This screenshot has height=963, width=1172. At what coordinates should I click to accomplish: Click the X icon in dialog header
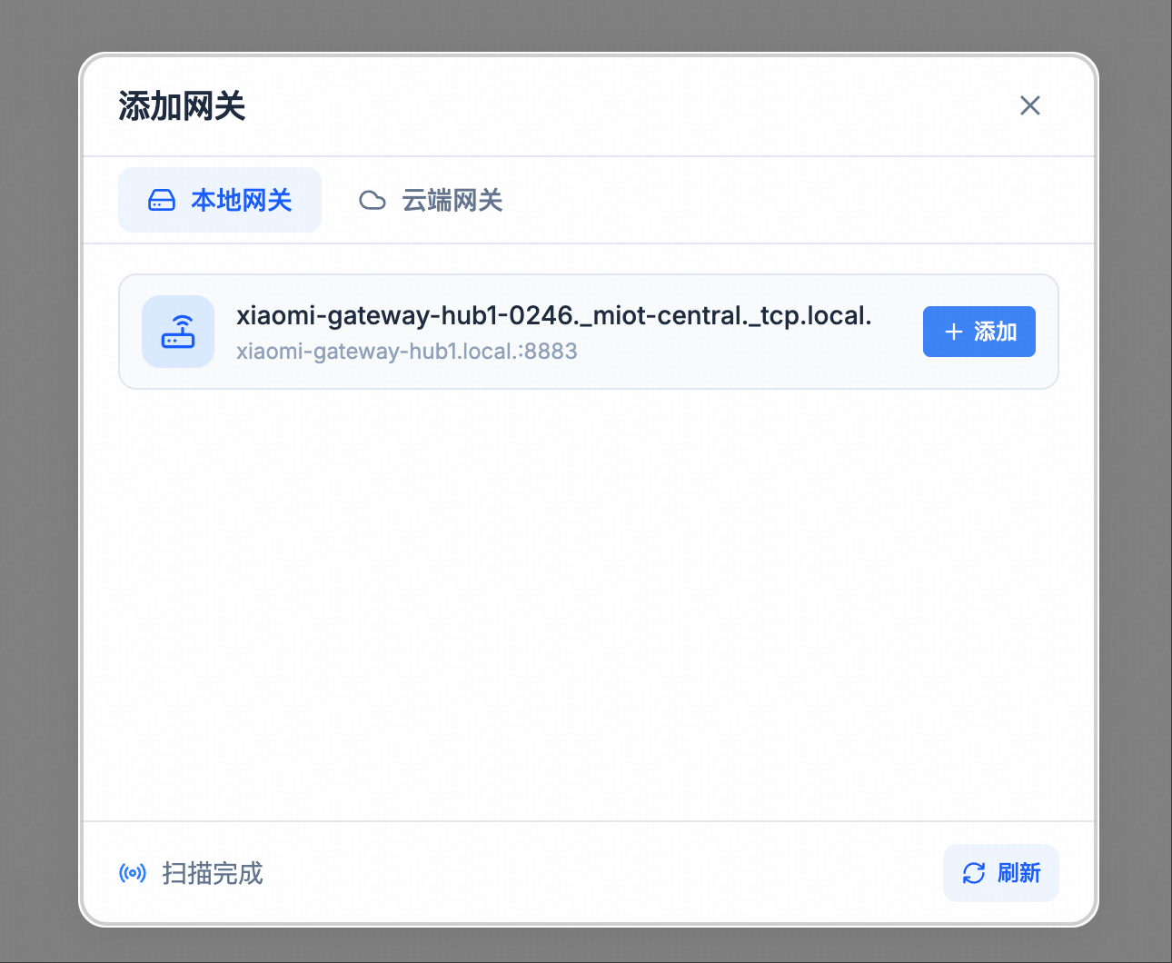tap(1029, 105)
